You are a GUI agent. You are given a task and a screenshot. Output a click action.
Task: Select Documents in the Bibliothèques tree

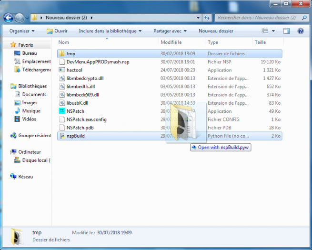point(34,94)
